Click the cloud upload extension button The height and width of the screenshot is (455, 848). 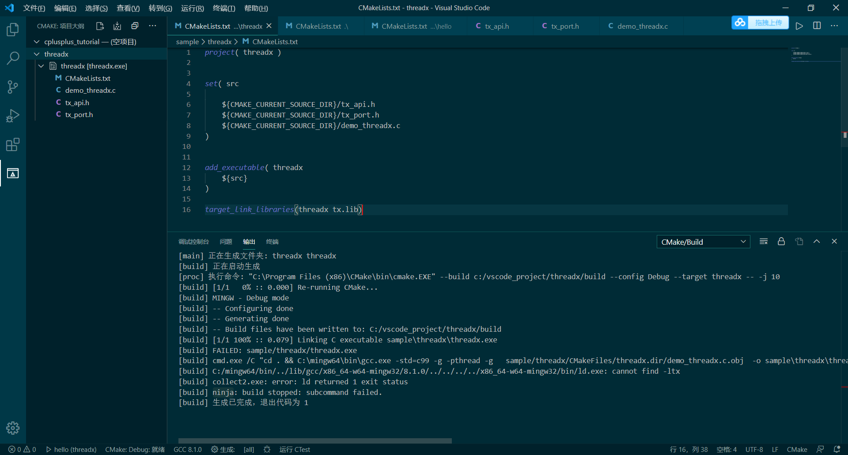pos(760,23)
